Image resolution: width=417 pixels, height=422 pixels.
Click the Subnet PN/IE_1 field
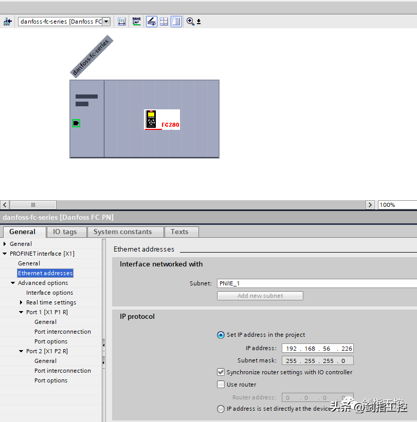(x=316, y=283)
